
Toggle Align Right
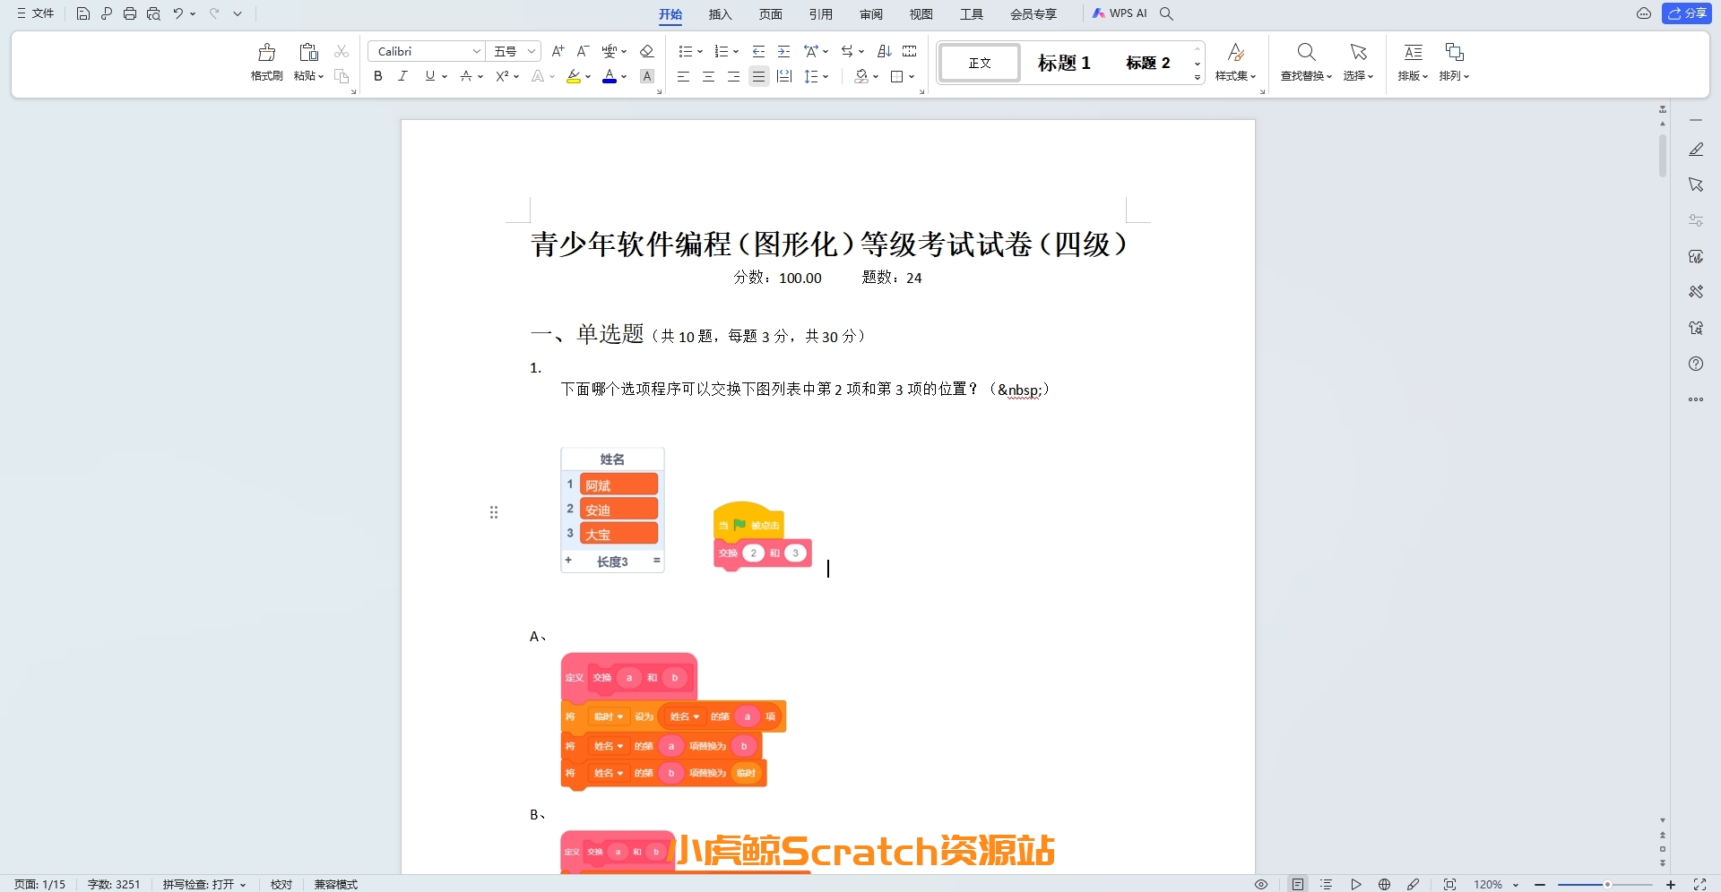(733, 76)
